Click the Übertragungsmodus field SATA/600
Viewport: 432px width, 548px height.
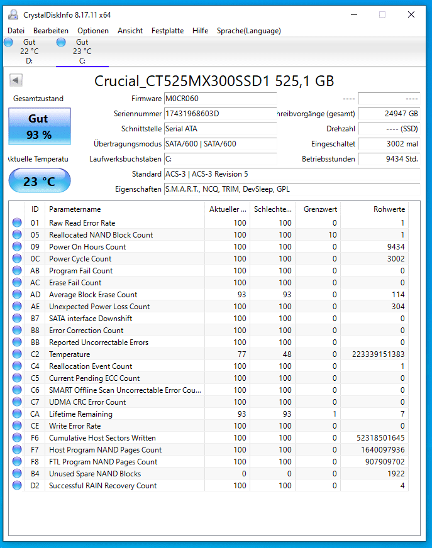[220, 144]
